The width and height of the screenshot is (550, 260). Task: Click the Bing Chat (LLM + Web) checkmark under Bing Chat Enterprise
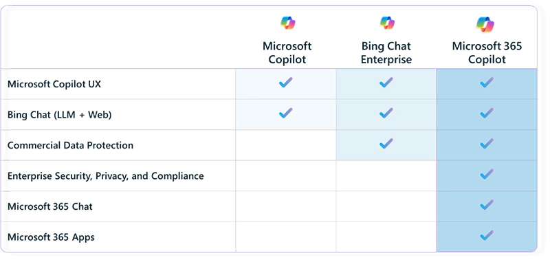coord(386,113)
